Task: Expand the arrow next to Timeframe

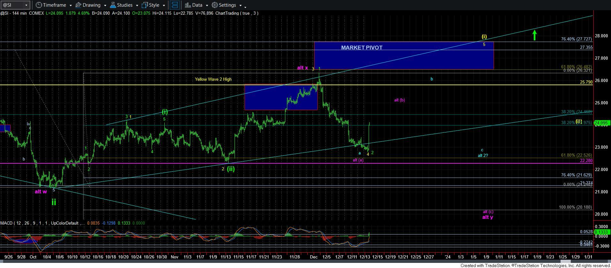Action: [70, 5]
